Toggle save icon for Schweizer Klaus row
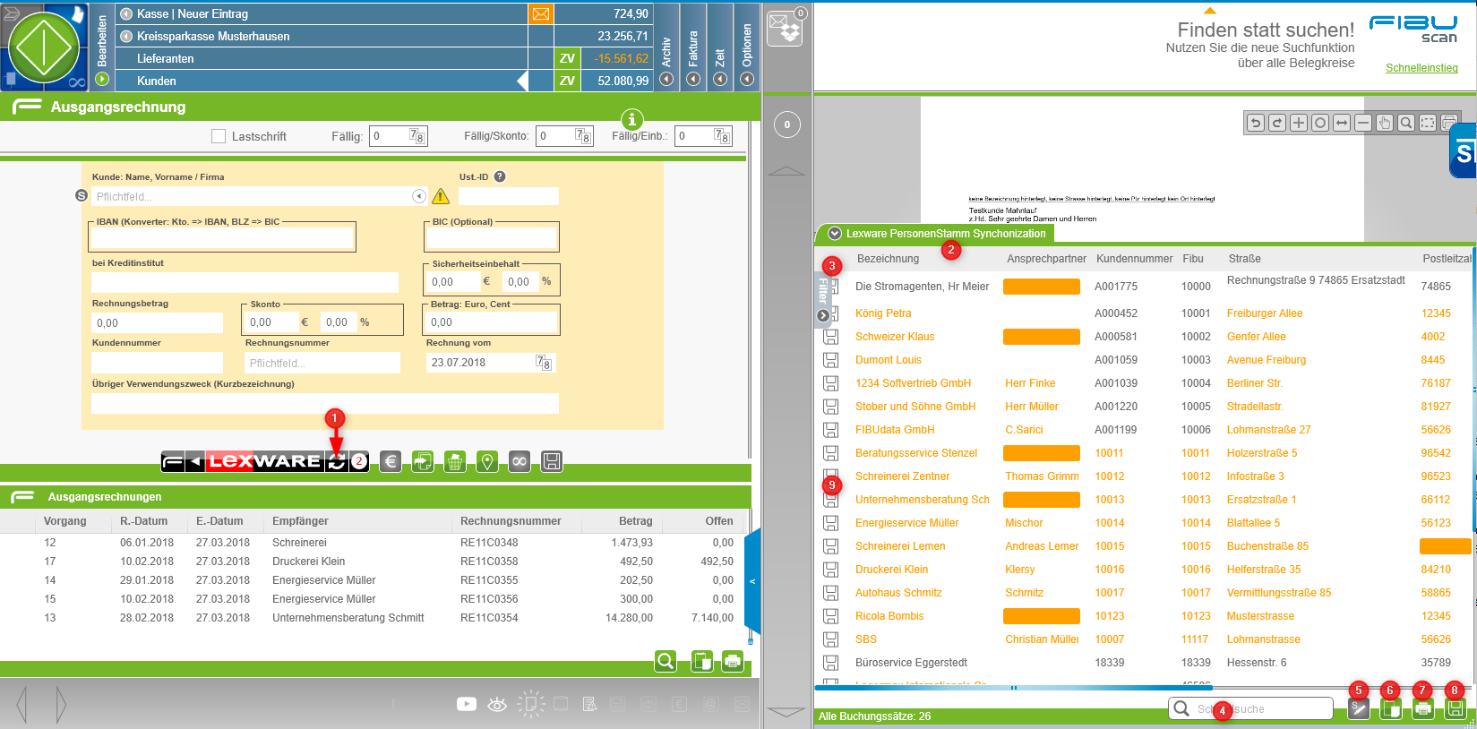This screenshot has width=1477, height=729. click(831, 337)
